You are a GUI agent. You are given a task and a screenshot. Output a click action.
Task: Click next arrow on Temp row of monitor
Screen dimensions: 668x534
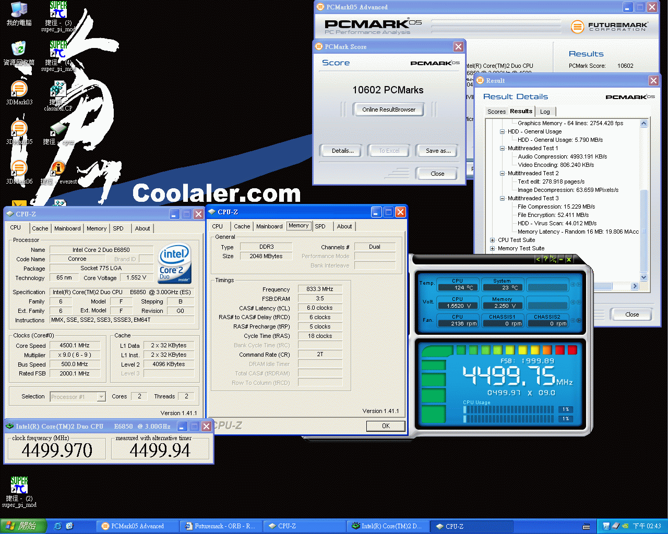pyautogui.click(x=578, y=285)
